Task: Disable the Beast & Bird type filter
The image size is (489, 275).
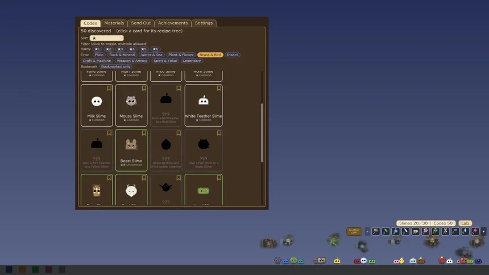Action: pos(210,55)
